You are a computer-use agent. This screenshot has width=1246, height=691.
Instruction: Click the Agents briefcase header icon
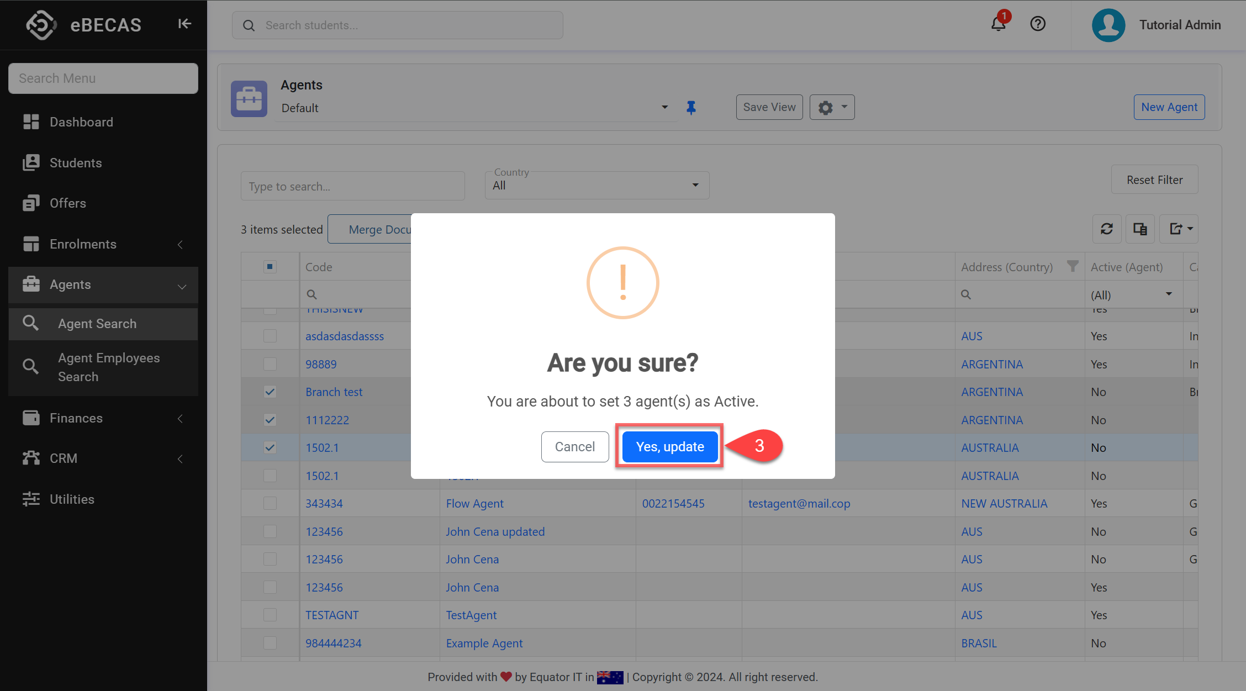pos(249,99)
